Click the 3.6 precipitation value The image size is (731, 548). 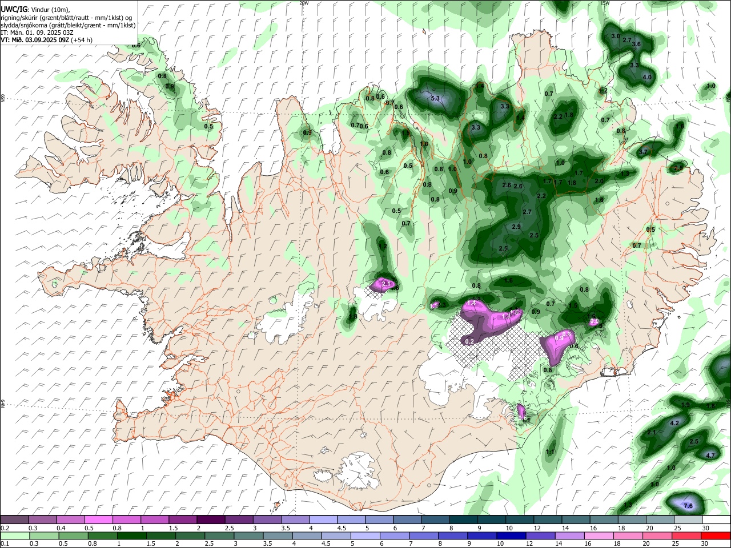[x=637, y=44]
